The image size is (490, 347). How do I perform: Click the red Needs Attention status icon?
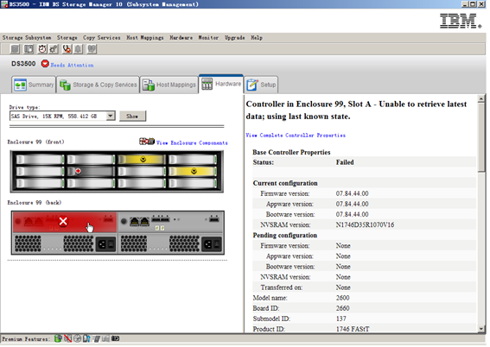[x=45, y=64]
